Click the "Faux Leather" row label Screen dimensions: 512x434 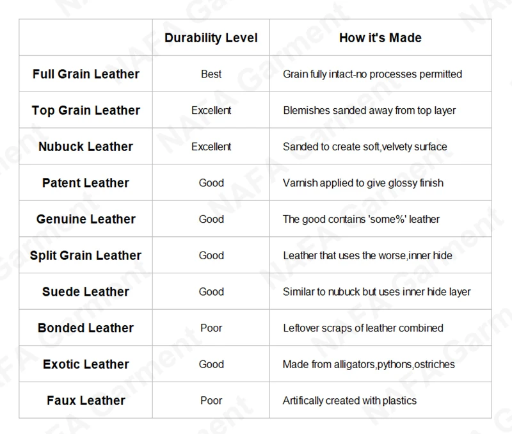click(x=86, y=401)
